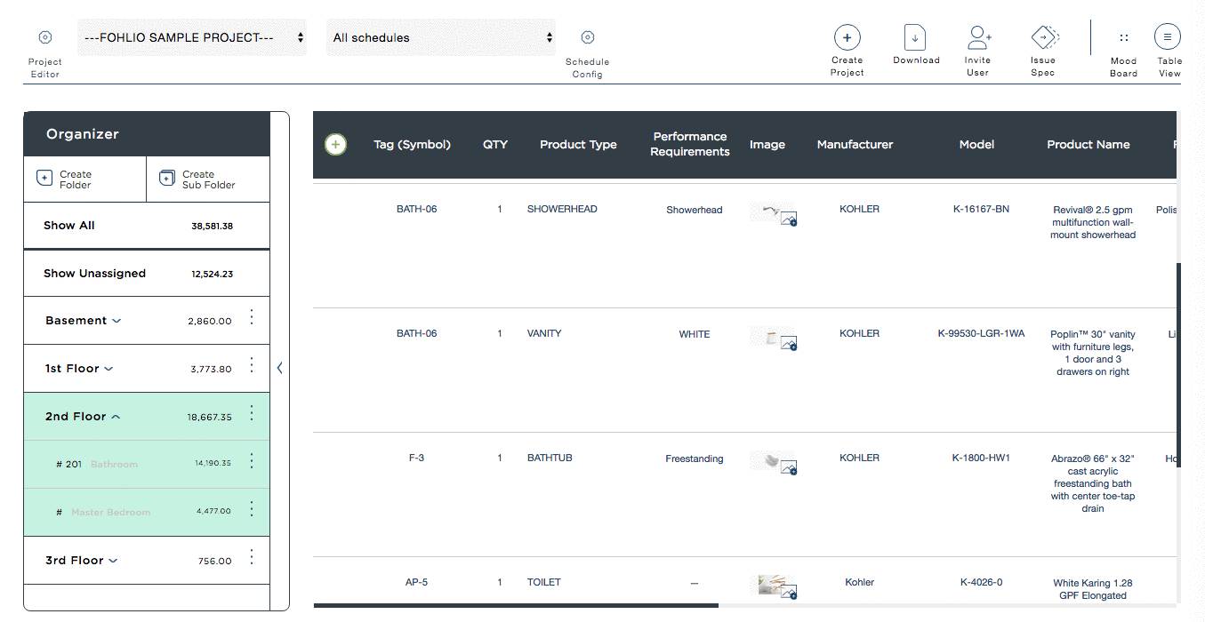
Task: Open options menu for 201 Bathroom
Action: pos(252,461)
